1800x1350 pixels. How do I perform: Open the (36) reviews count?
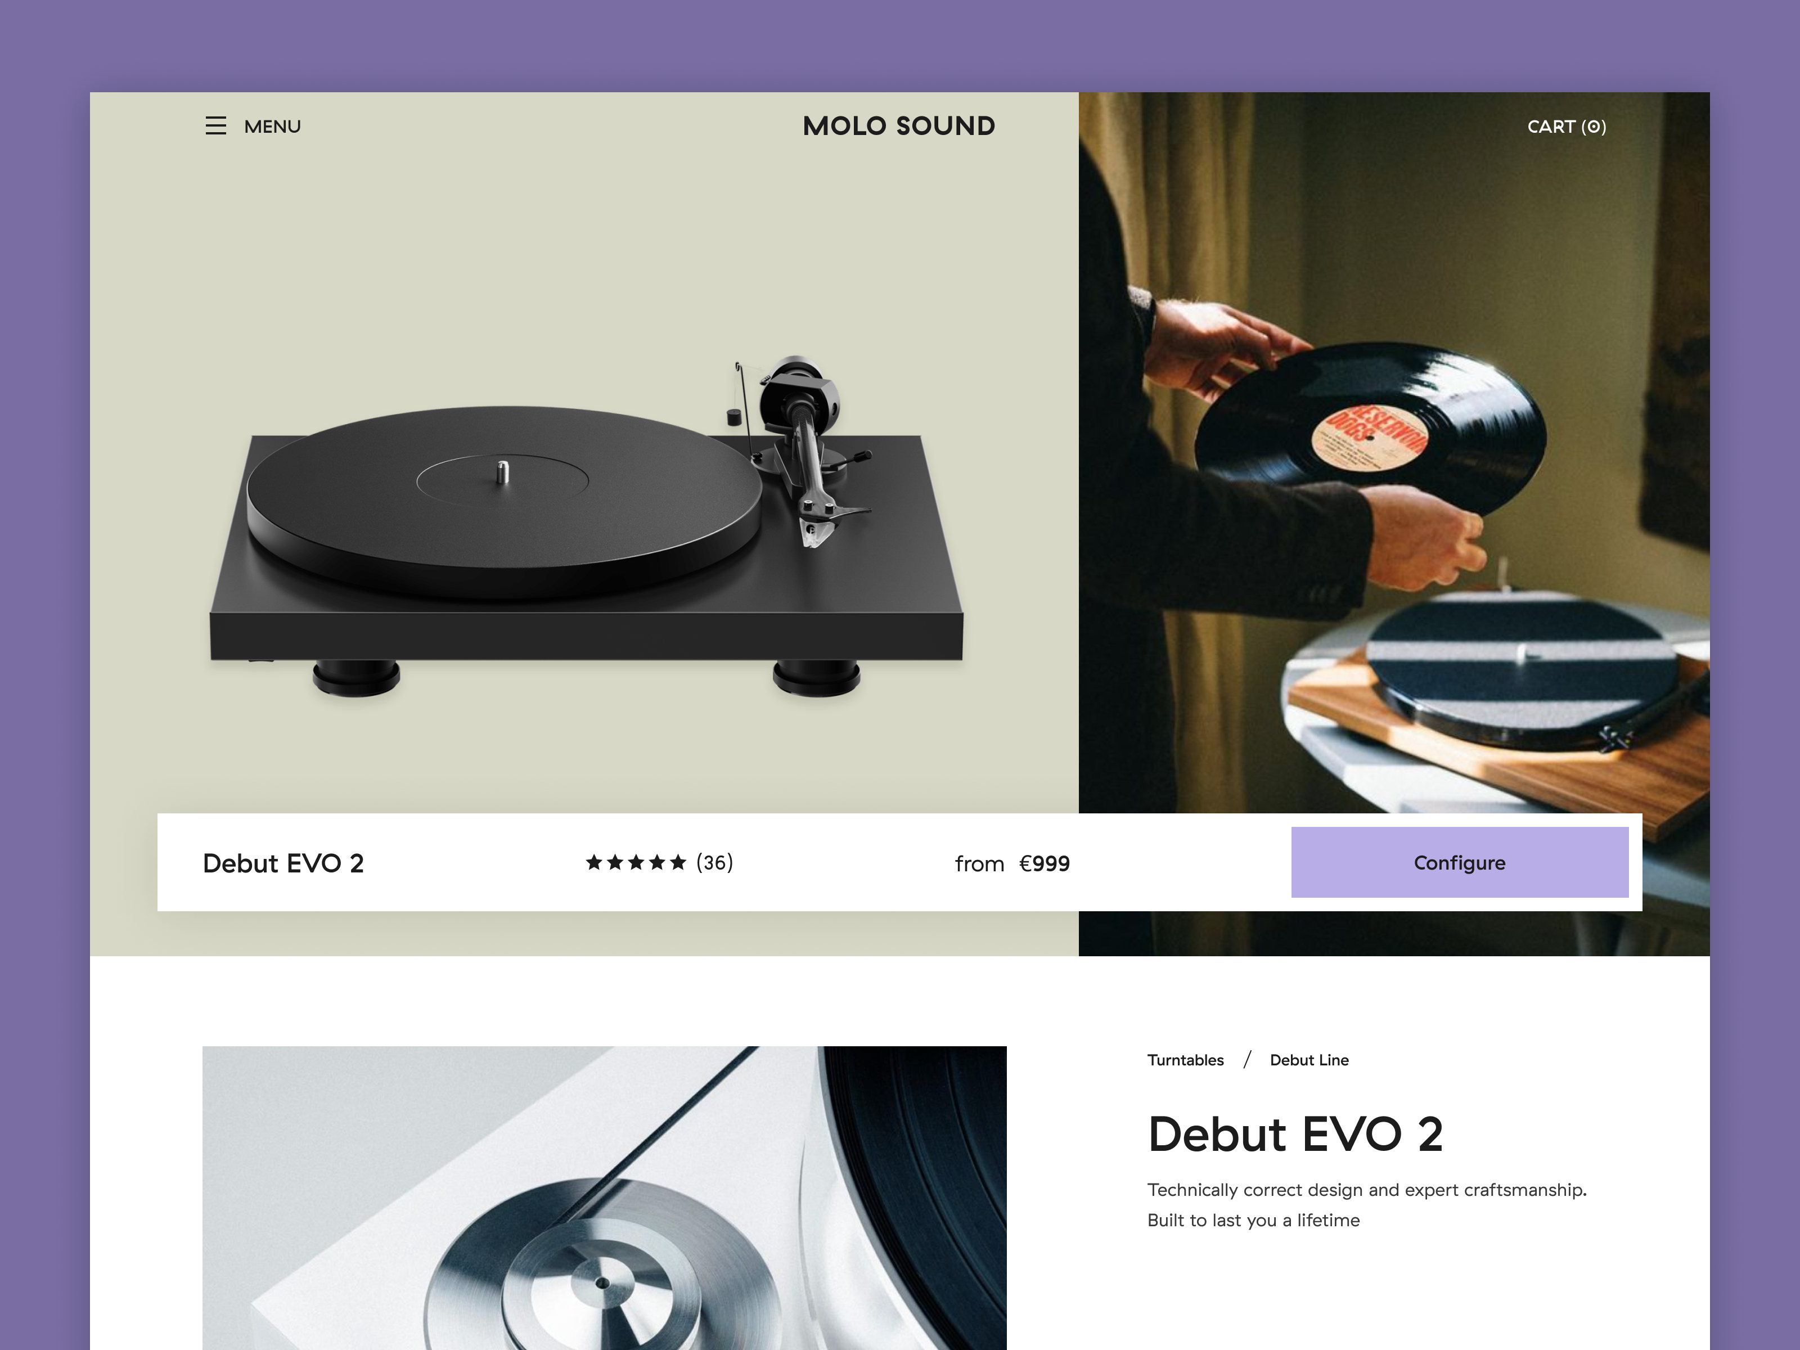point(714,862)
